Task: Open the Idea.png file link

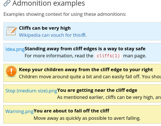Action: tap(15, 49)
